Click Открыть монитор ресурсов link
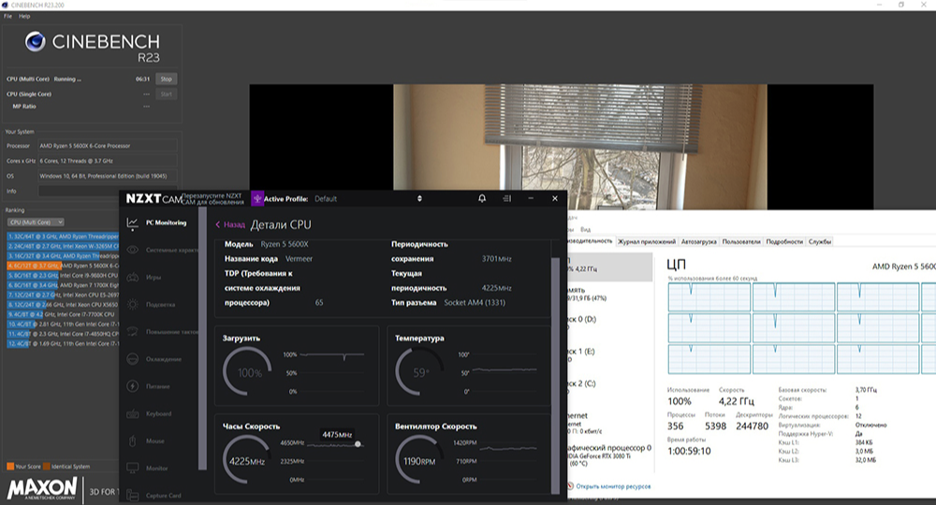 [x=613, y=486]
